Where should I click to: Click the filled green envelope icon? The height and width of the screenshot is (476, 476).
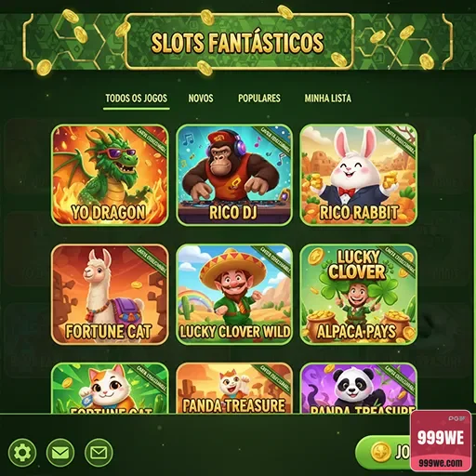(60, 453)
